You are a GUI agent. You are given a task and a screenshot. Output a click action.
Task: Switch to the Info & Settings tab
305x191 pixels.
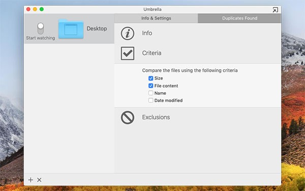tap(156, 18)
